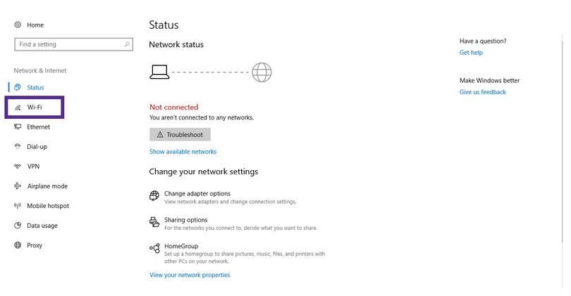This screenshot has width=571, height=296.
Task: Click the Proxy globe icon
Action: pos(18,245)
